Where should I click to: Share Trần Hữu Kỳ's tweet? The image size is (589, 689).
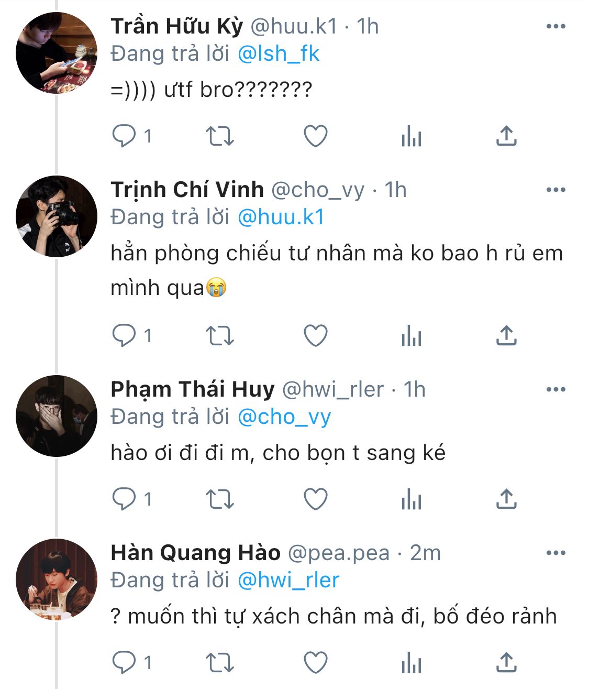click(506, 136)
